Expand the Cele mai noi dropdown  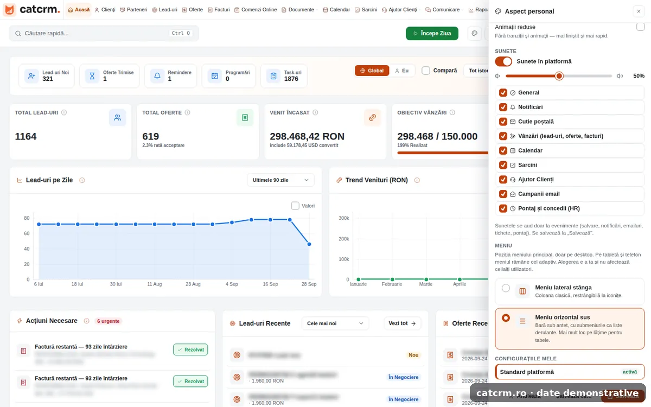tap(335, 323)
